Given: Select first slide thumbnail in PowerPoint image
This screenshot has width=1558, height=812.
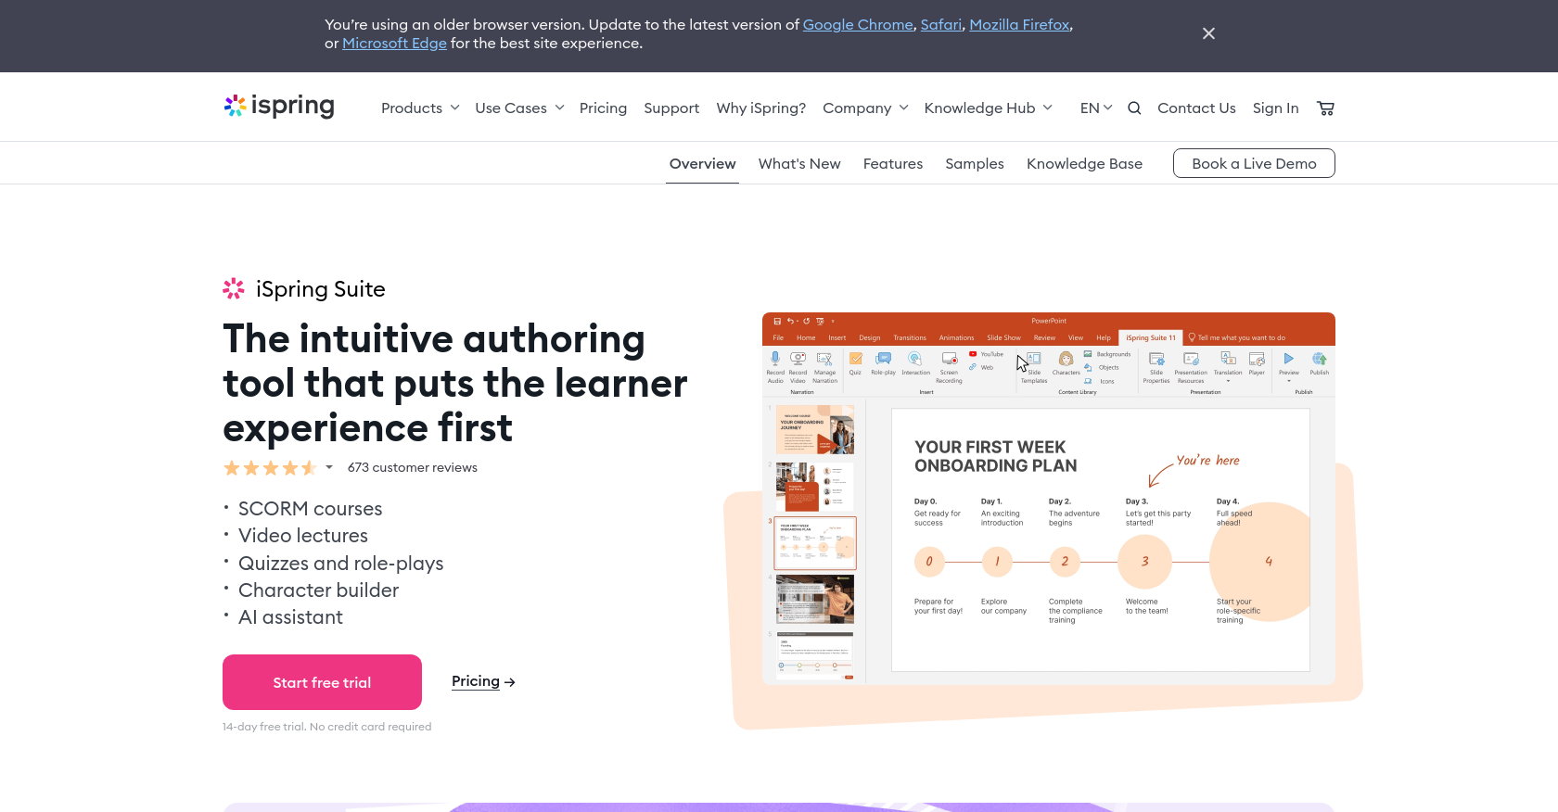Looking at the screenshot, I should (x=815, y=430).
